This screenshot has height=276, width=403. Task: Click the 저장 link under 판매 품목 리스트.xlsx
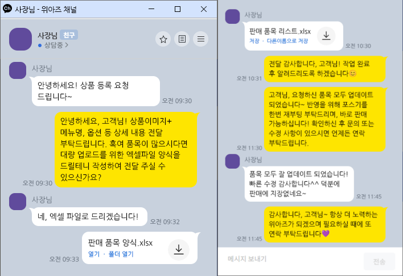254,41
